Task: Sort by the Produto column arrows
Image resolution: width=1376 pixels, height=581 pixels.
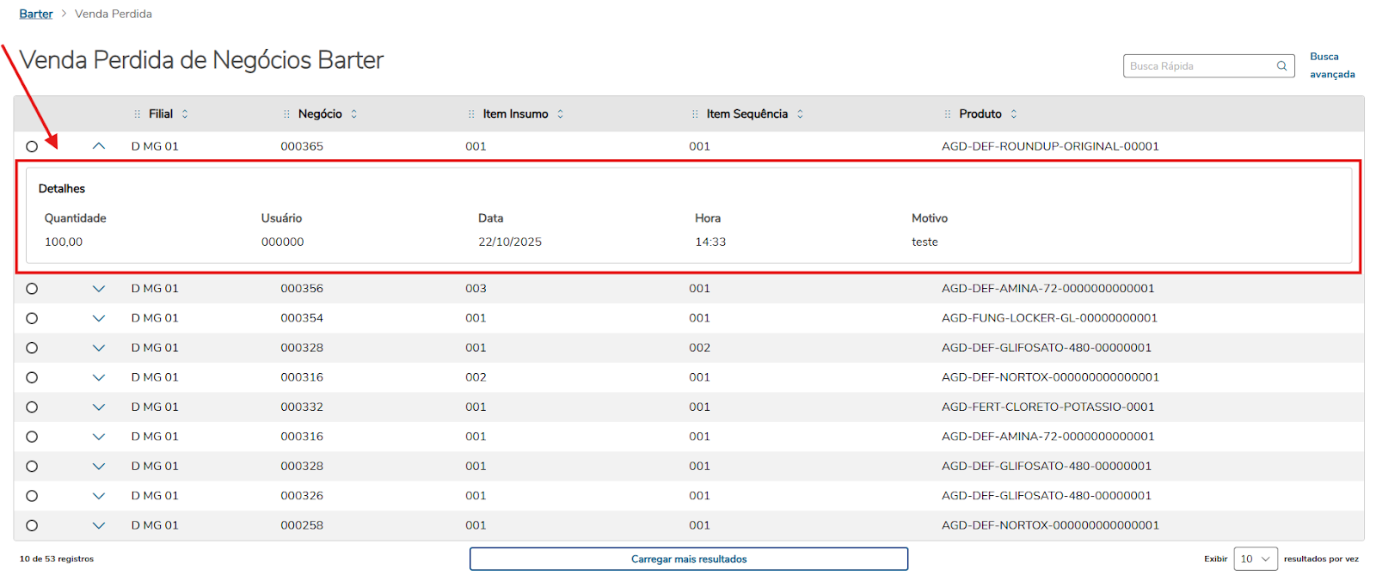Action: point(1014,114)
